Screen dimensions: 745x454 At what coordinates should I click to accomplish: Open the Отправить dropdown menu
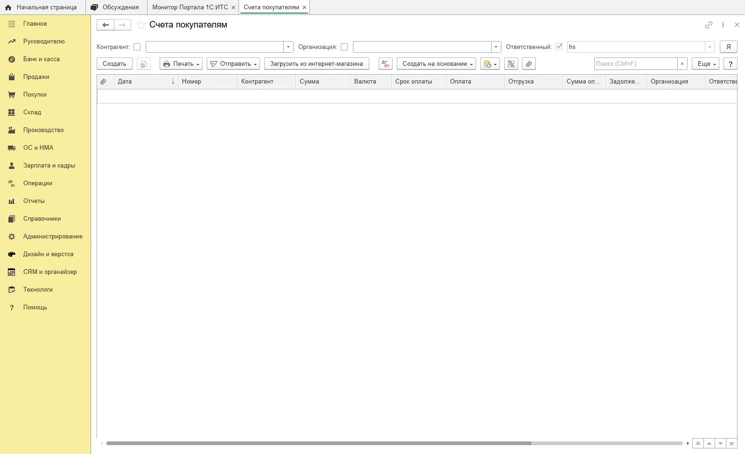(x=233, y=64)
